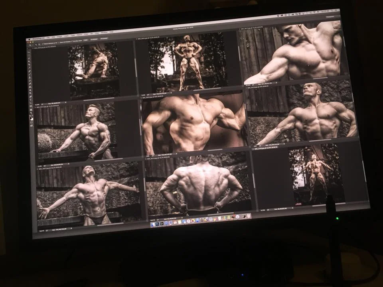Toggle the Resize Windows to Fit checkbox

click(42, 44)
